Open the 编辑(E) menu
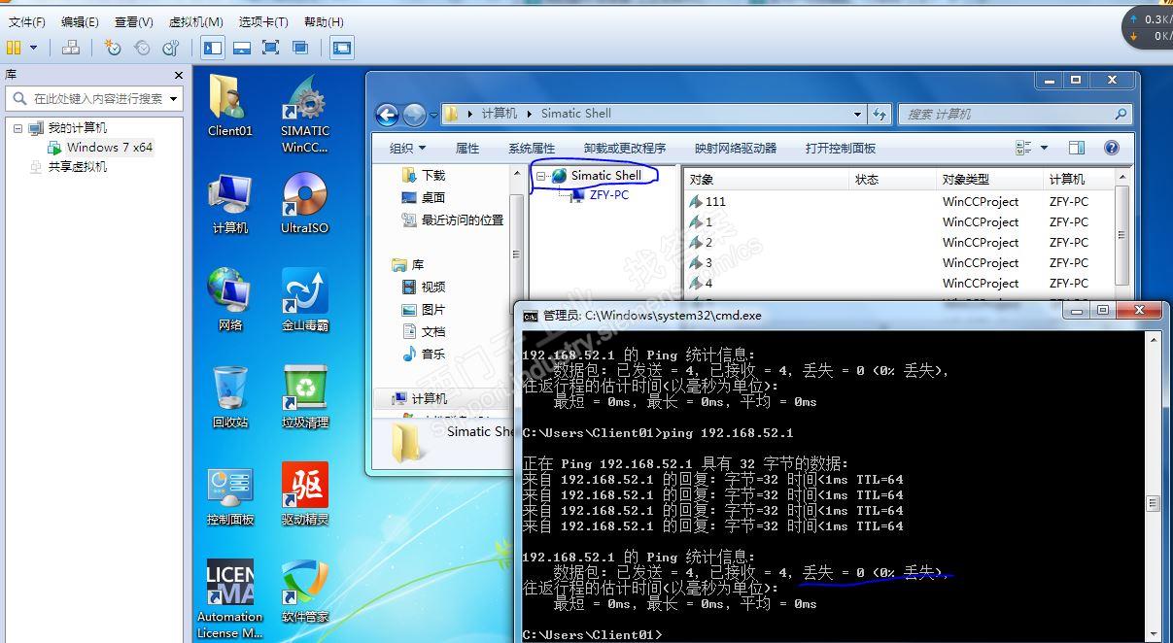1173x643 pixels. tap(80, 21)
